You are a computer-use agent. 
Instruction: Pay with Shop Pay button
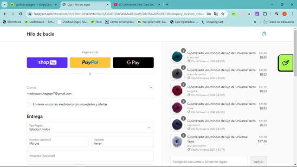click(x=47, y=63)
